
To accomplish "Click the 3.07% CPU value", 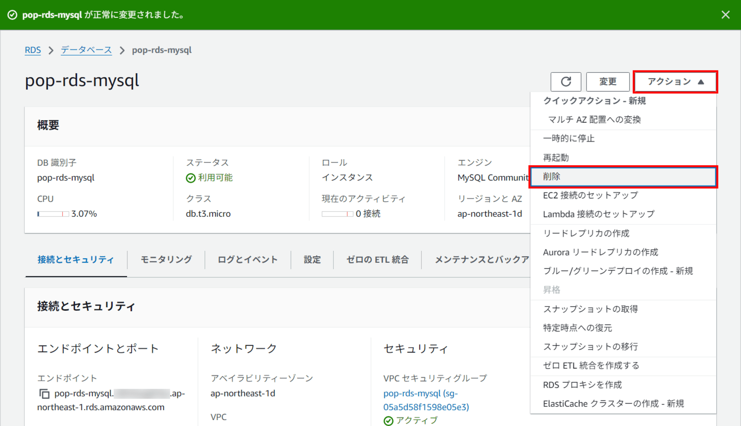I will pyautogui.click(x=84, y=214).
